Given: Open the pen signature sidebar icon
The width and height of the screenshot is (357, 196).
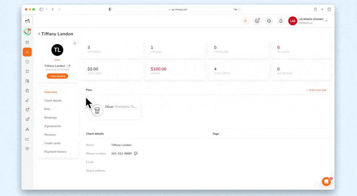Looking at the screenshot, I should pyautogui.click(x=27, y=100).
